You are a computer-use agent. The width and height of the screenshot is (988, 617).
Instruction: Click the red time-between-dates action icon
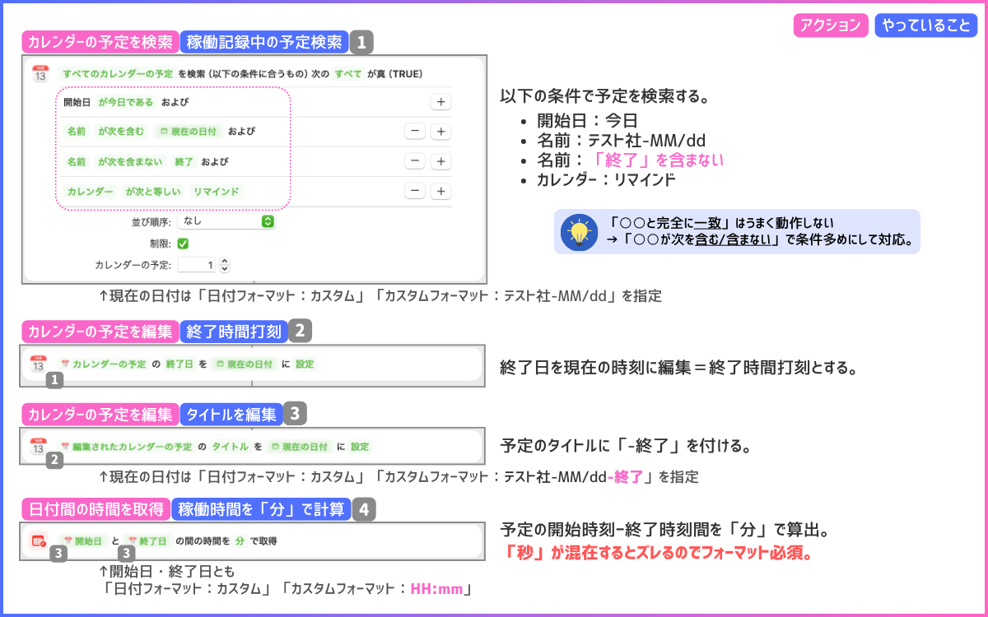point(39,540)
